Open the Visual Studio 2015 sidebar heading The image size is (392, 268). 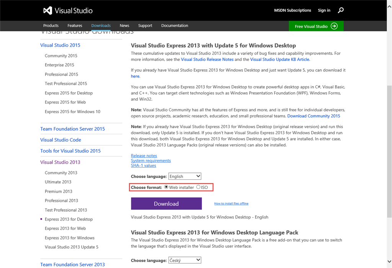point(60,45)
